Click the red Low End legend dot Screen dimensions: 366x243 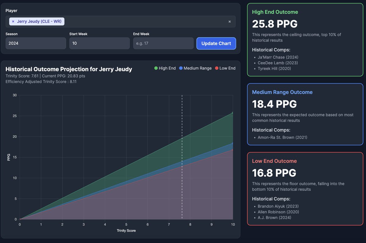tap(217, 68)
